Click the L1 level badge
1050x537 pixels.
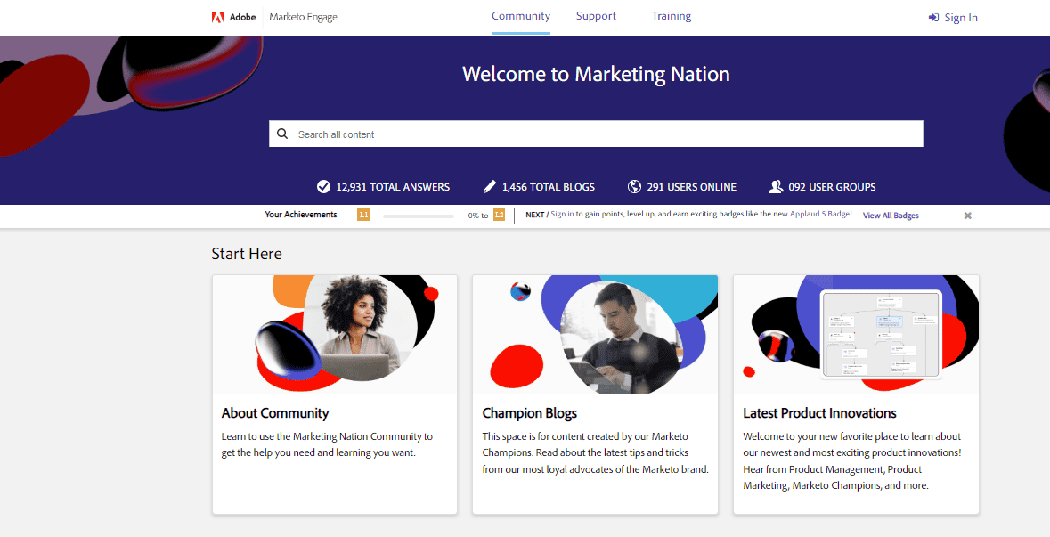tap(363, 215)
